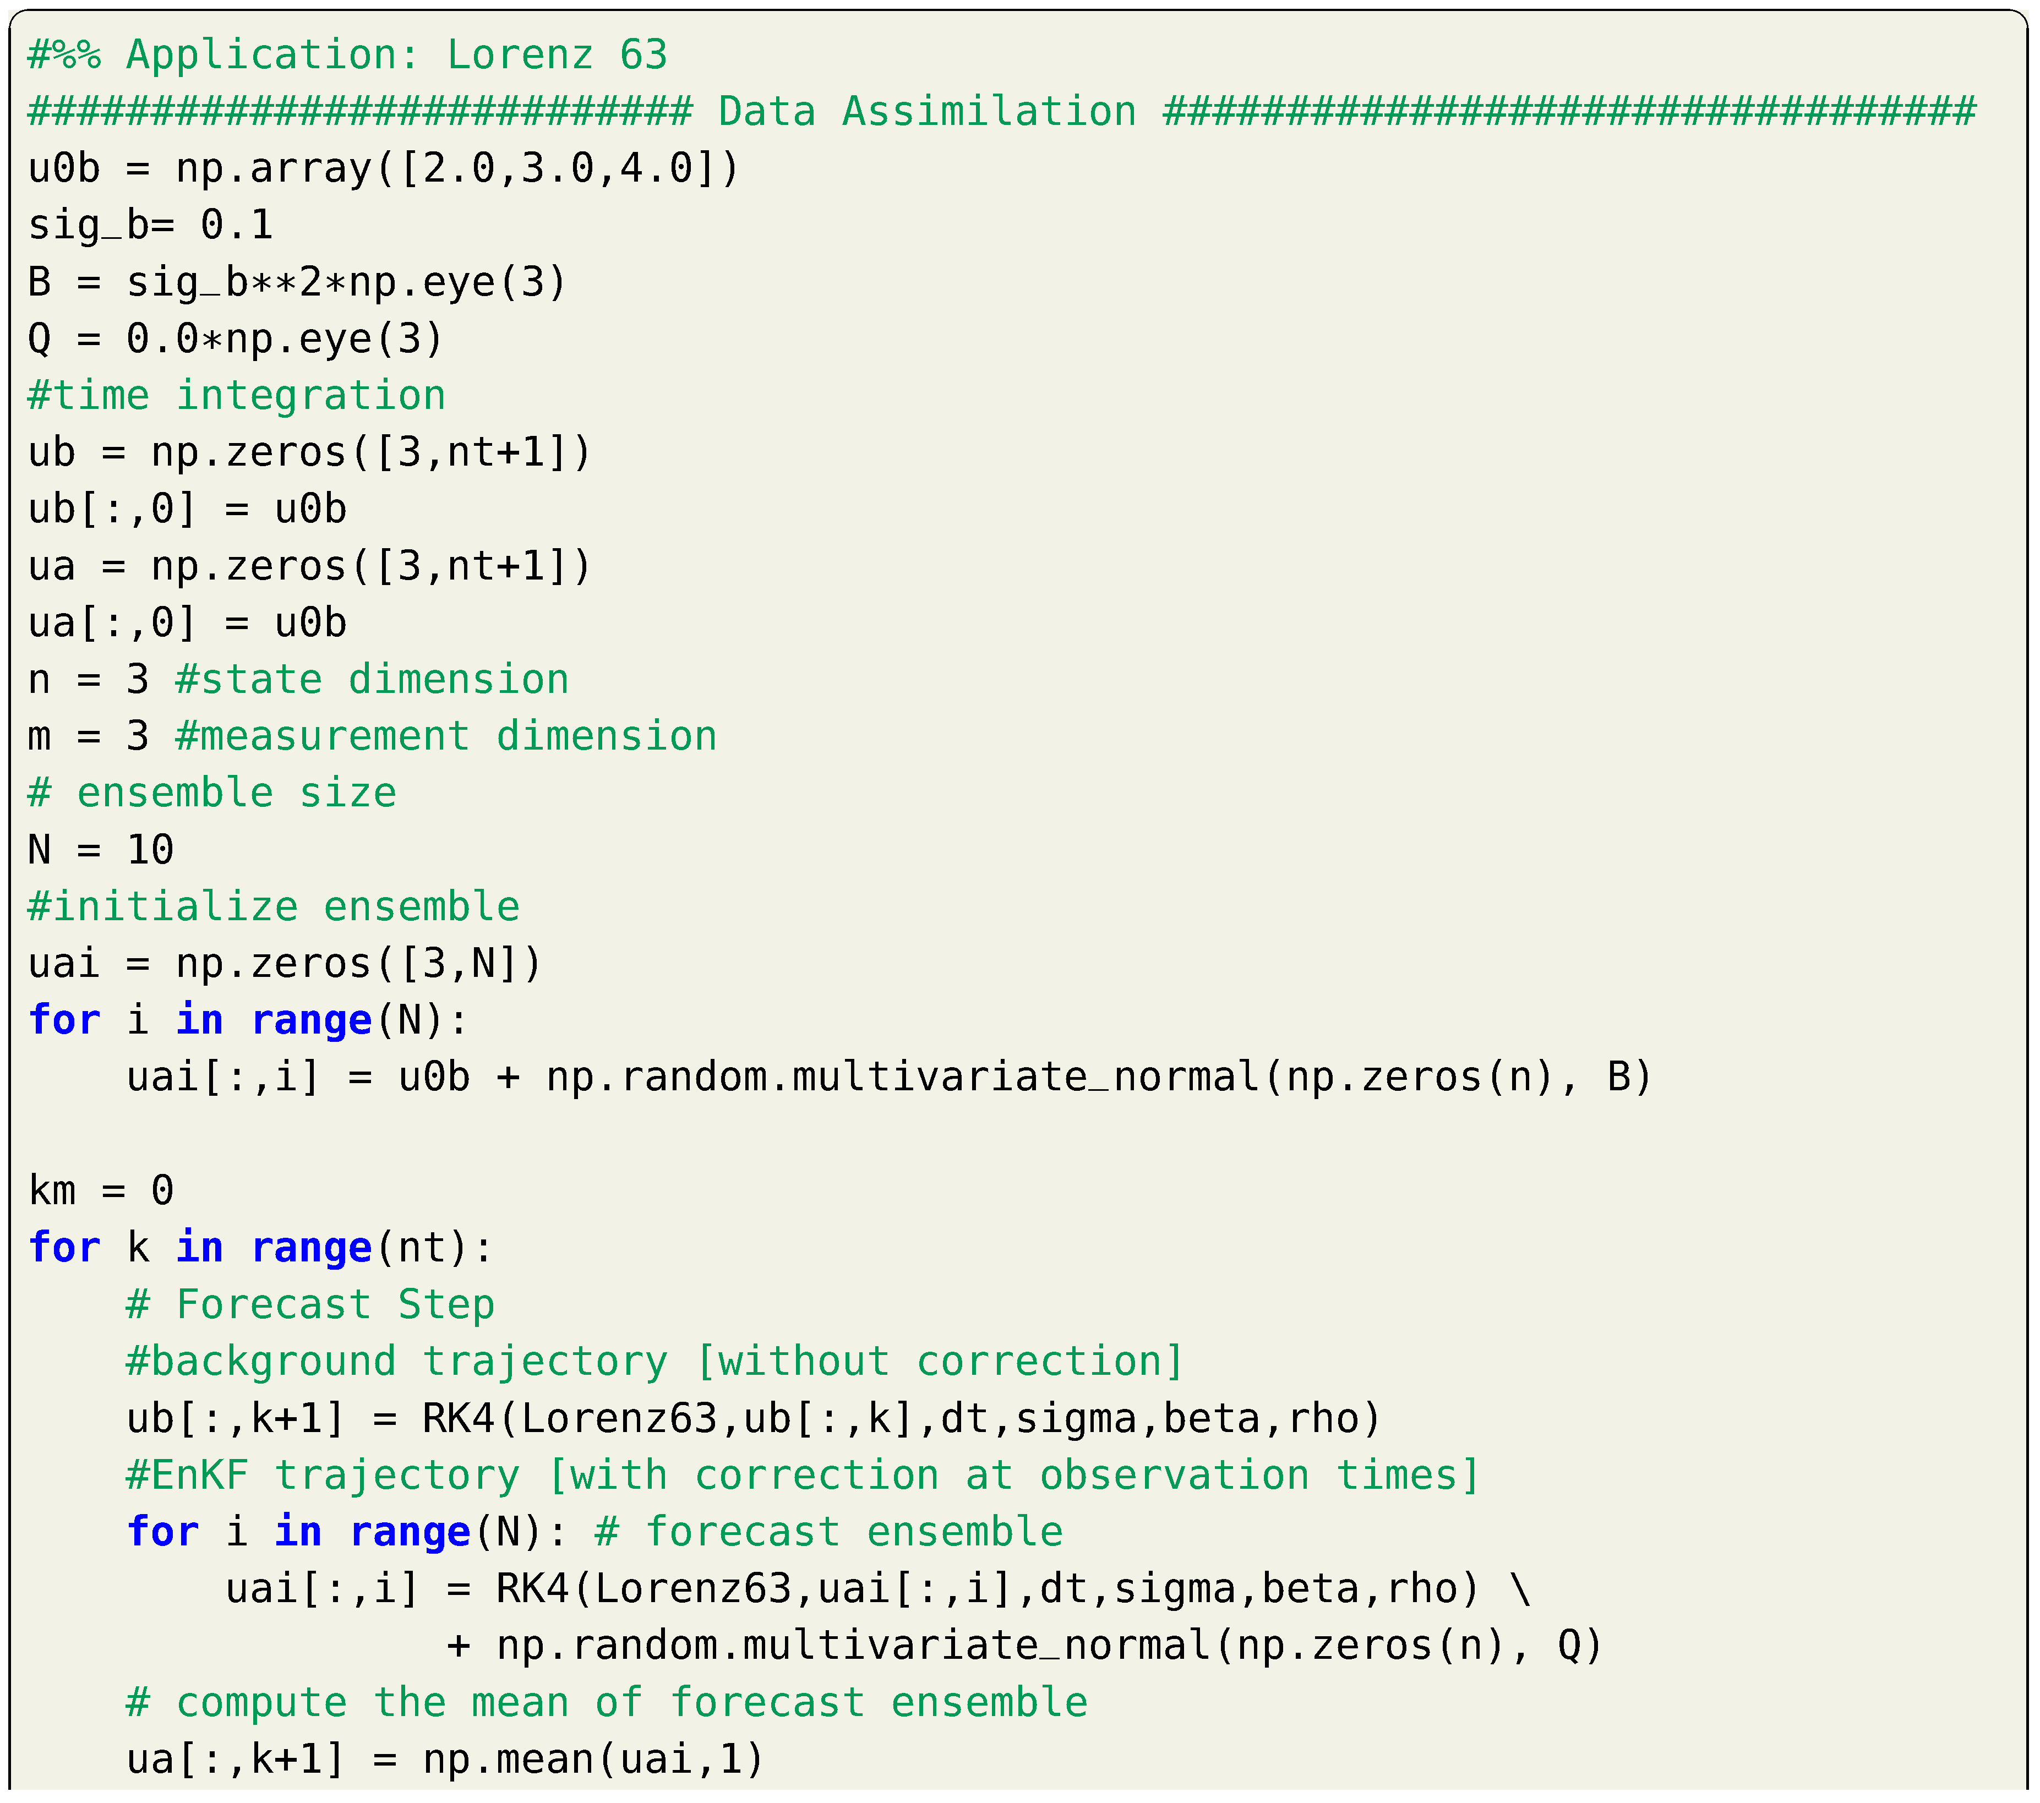Viewport: 2040px width, 1803px height.
Task: Click the u0b np.array assignment line
Action: click(383, 168)
